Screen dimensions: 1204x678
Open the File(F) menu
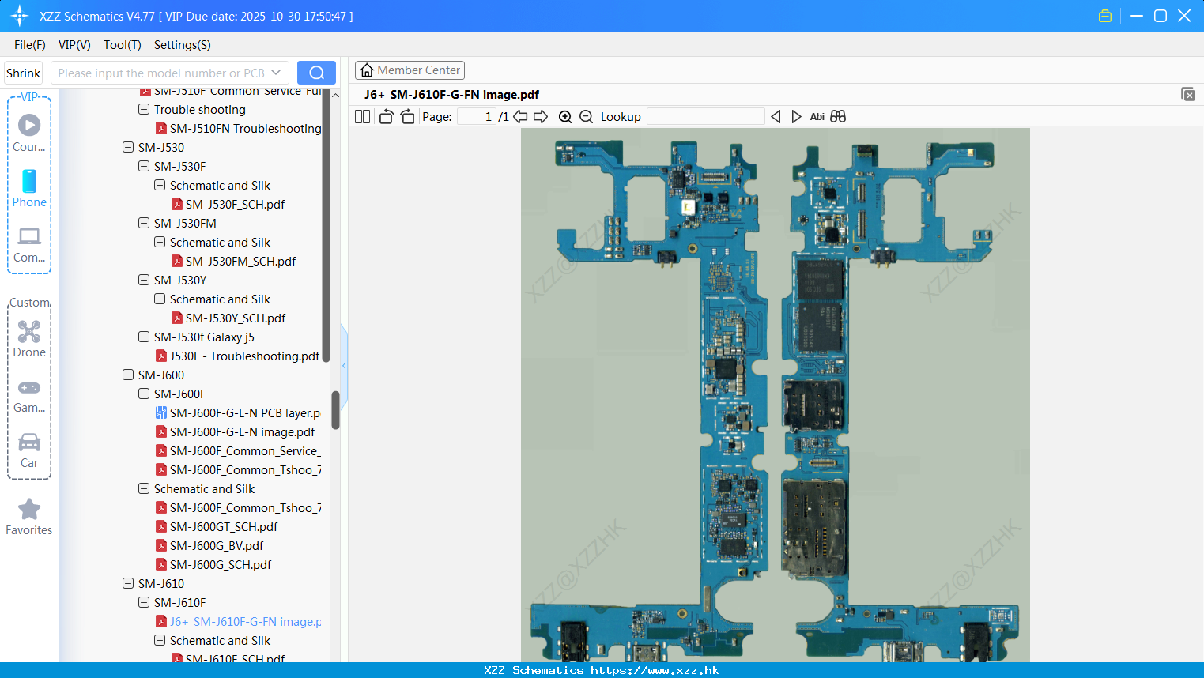point(30,45)
